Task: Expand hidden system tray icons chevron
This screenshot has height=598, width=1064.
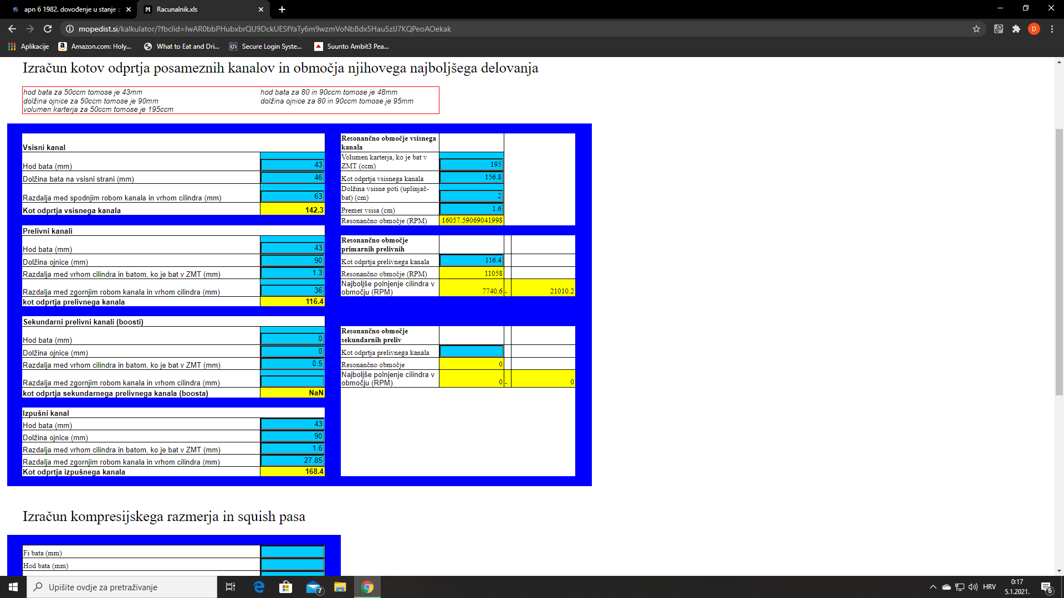Action: (x=933, y=587)
